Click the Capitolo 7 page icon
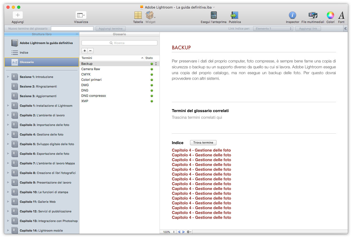This screenshot has height=238, width=352. [15, 163]
